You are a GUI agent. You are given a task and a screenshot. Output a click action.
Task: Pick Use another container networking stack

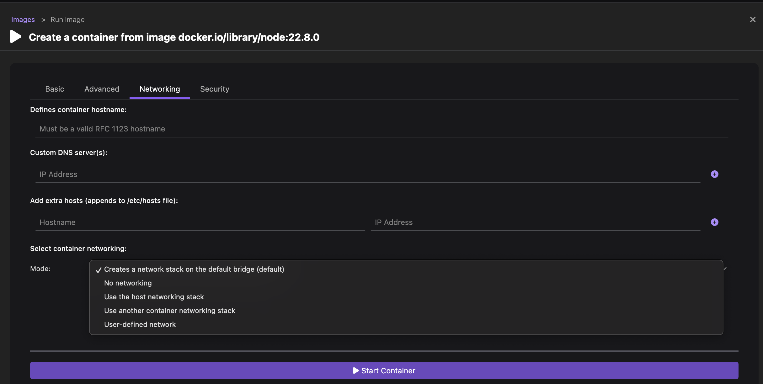(169, 311)
